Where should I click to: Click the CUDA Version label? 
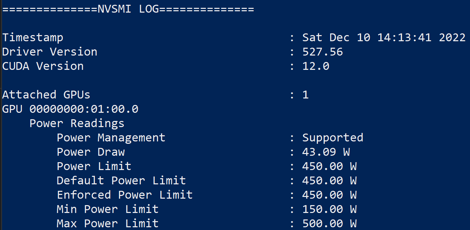(x=43, y=66)
